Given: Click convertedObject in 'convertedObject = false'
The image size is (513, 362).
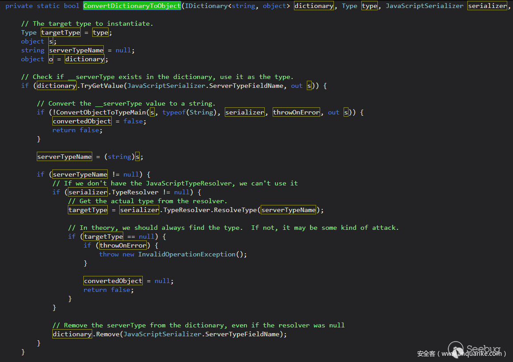Looking at the screenshot, I should (x=82, y=121).
